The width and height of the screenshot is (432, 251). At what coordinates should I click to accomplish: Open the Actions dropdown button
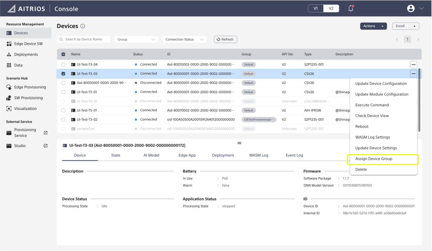[x=373, y=26]
